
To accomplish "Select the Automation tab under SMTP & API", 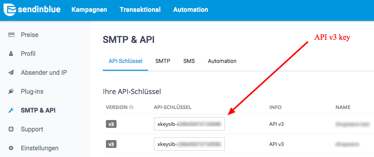I will pos(222,61).
